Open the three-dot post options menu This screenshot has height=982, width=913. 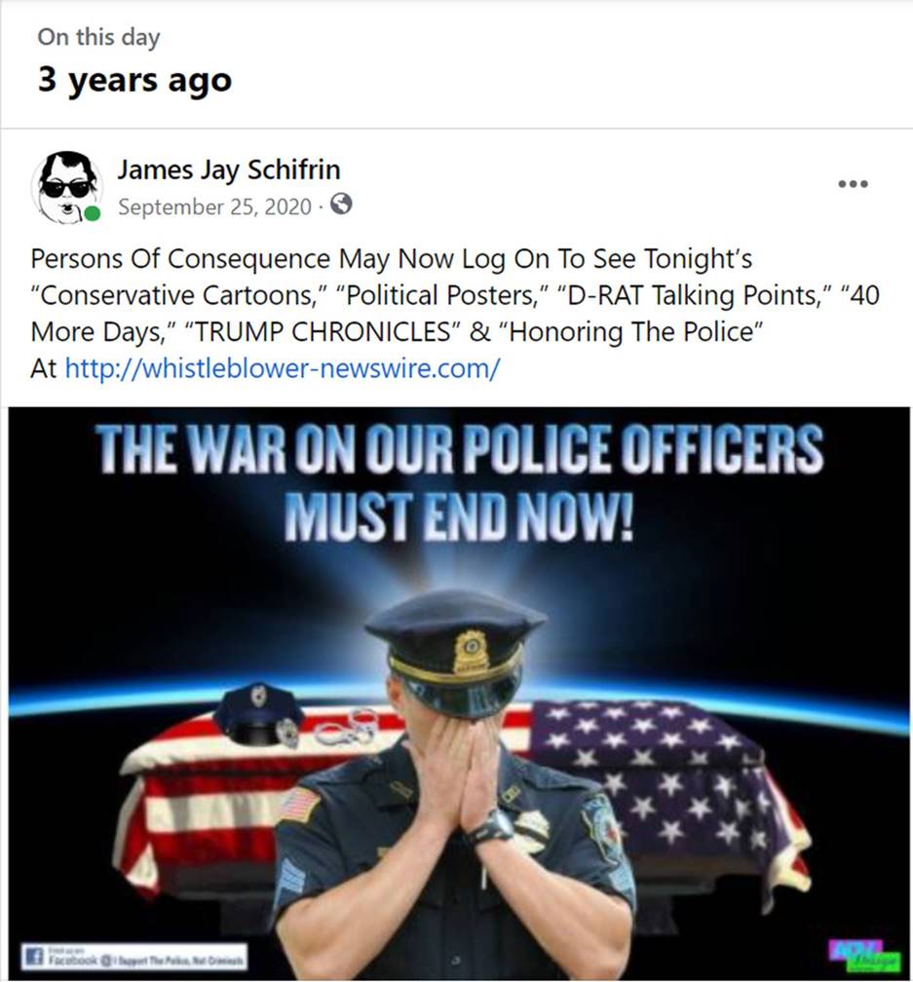tap(853, 183)
